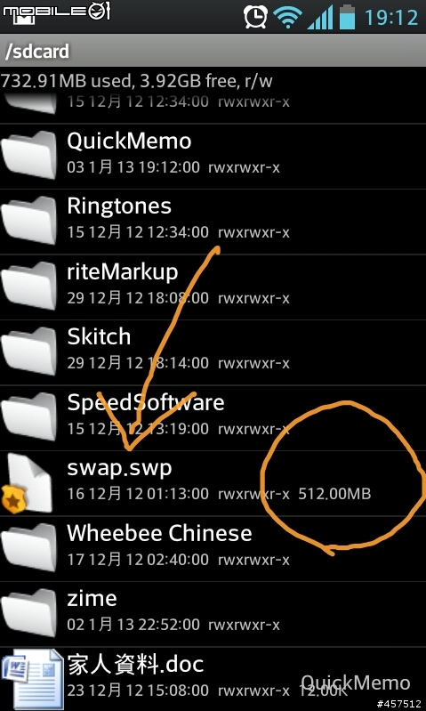The width and height of the screenshot is (426, 711).
Task: Open the Wheebee Chinese folder name
Action: tap(159, 533)
